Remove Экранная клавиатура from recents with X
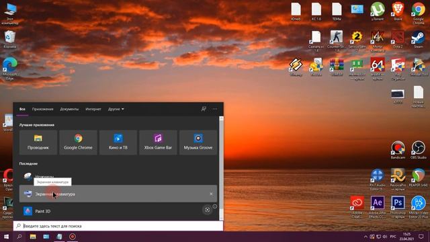 tap(211, 194)
